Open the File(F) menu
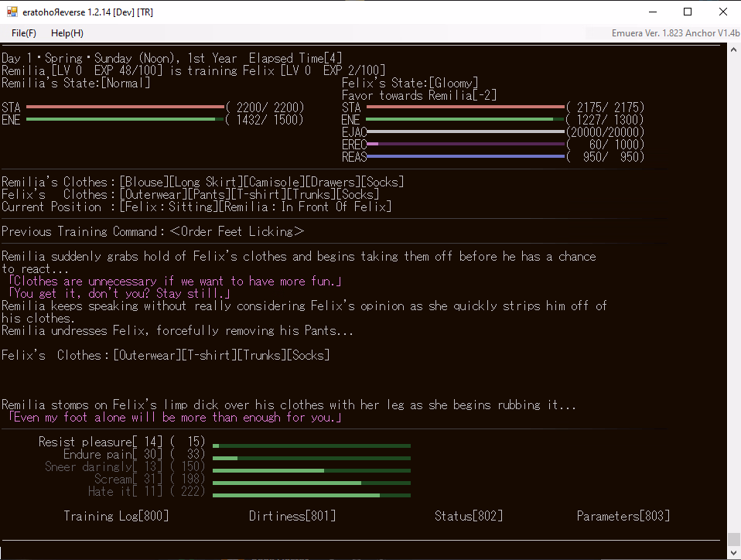This screenshot has width=741, height=560. coord(24,33)
